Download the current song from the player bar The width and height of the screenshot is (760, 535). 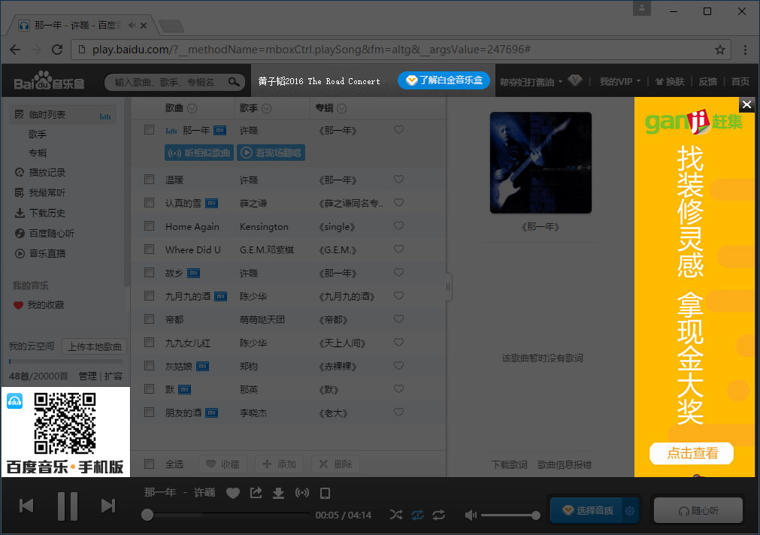pyautogui.click(x=278, y=494)
